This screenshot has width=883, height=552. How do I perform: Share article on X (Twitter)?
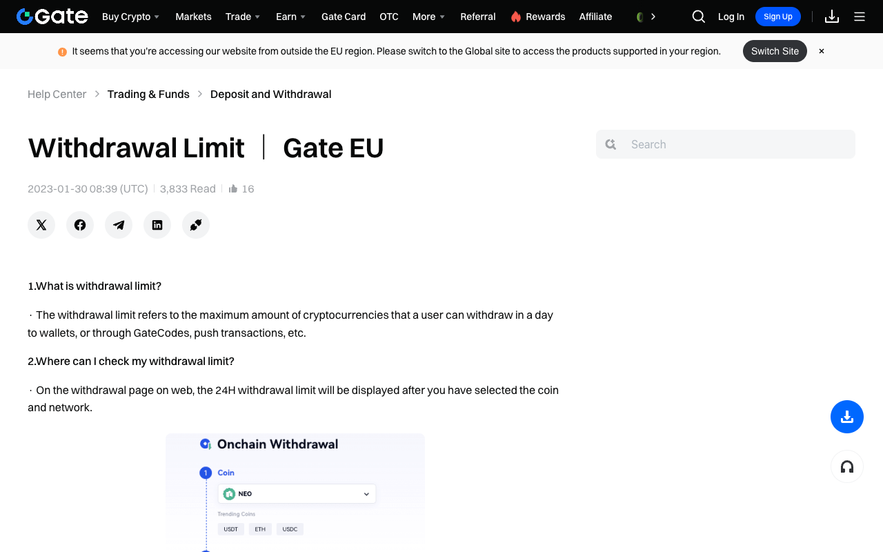coord(41,225)
